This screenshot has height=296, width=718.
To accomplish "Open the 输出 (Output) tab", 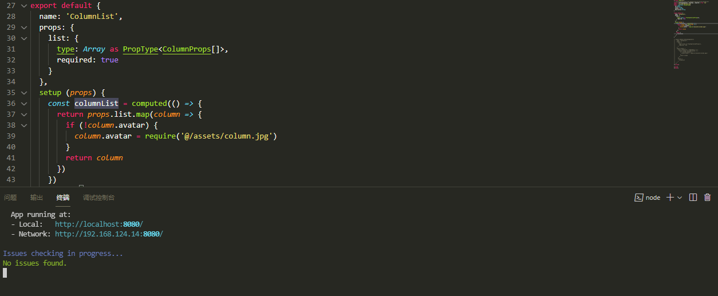I will [x=37, y=198].
